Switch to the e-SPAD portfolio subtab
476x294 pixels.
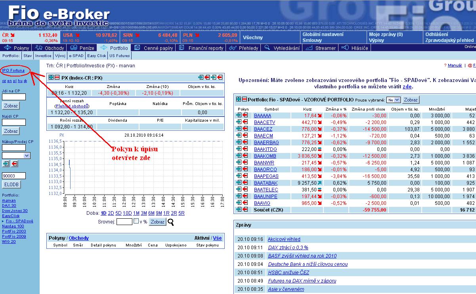pos(76,56)
